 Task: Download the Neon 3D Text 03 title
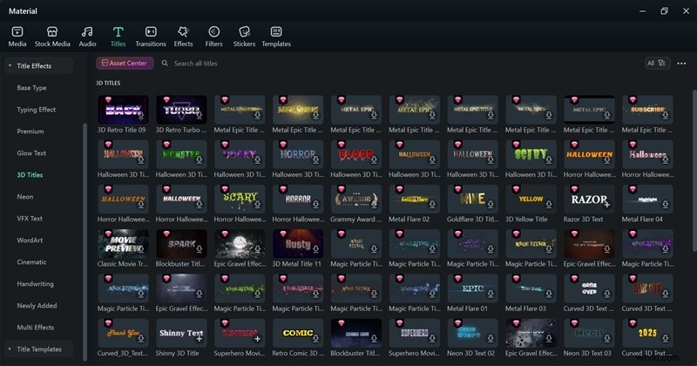[606, 339]
